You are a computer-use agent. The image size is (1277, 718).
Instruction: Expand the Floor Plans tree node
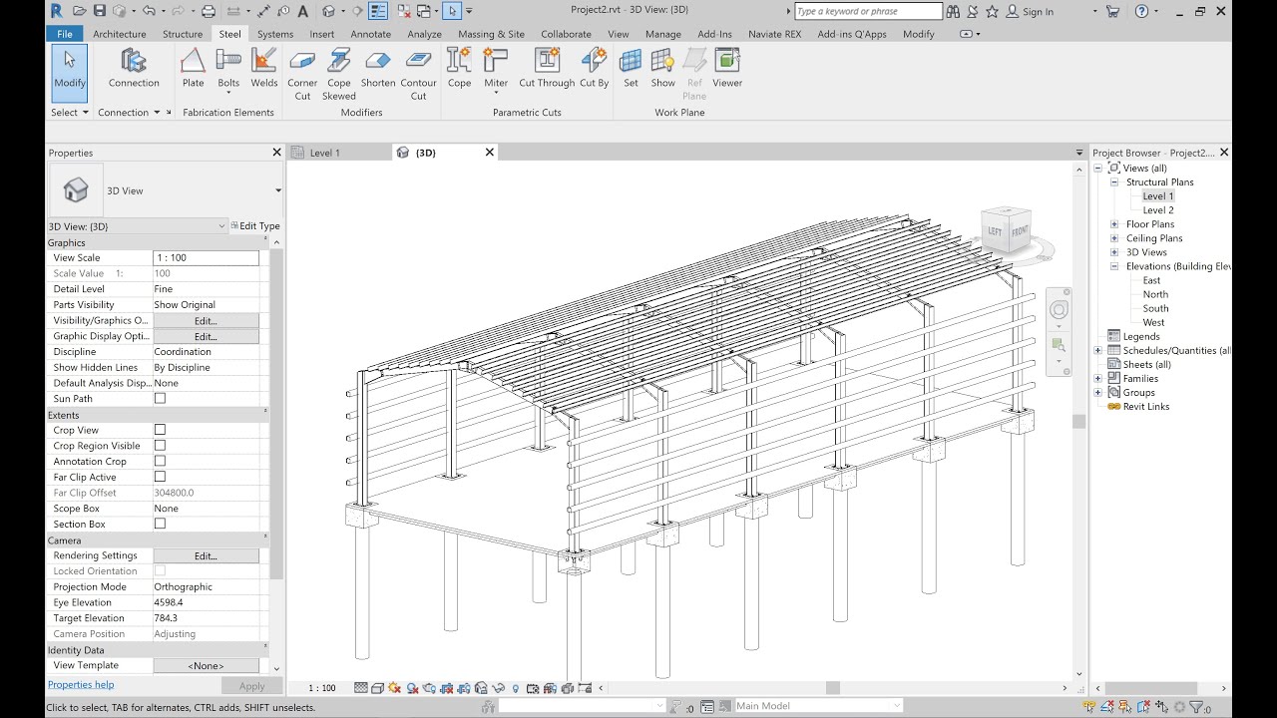point(1114,224)
